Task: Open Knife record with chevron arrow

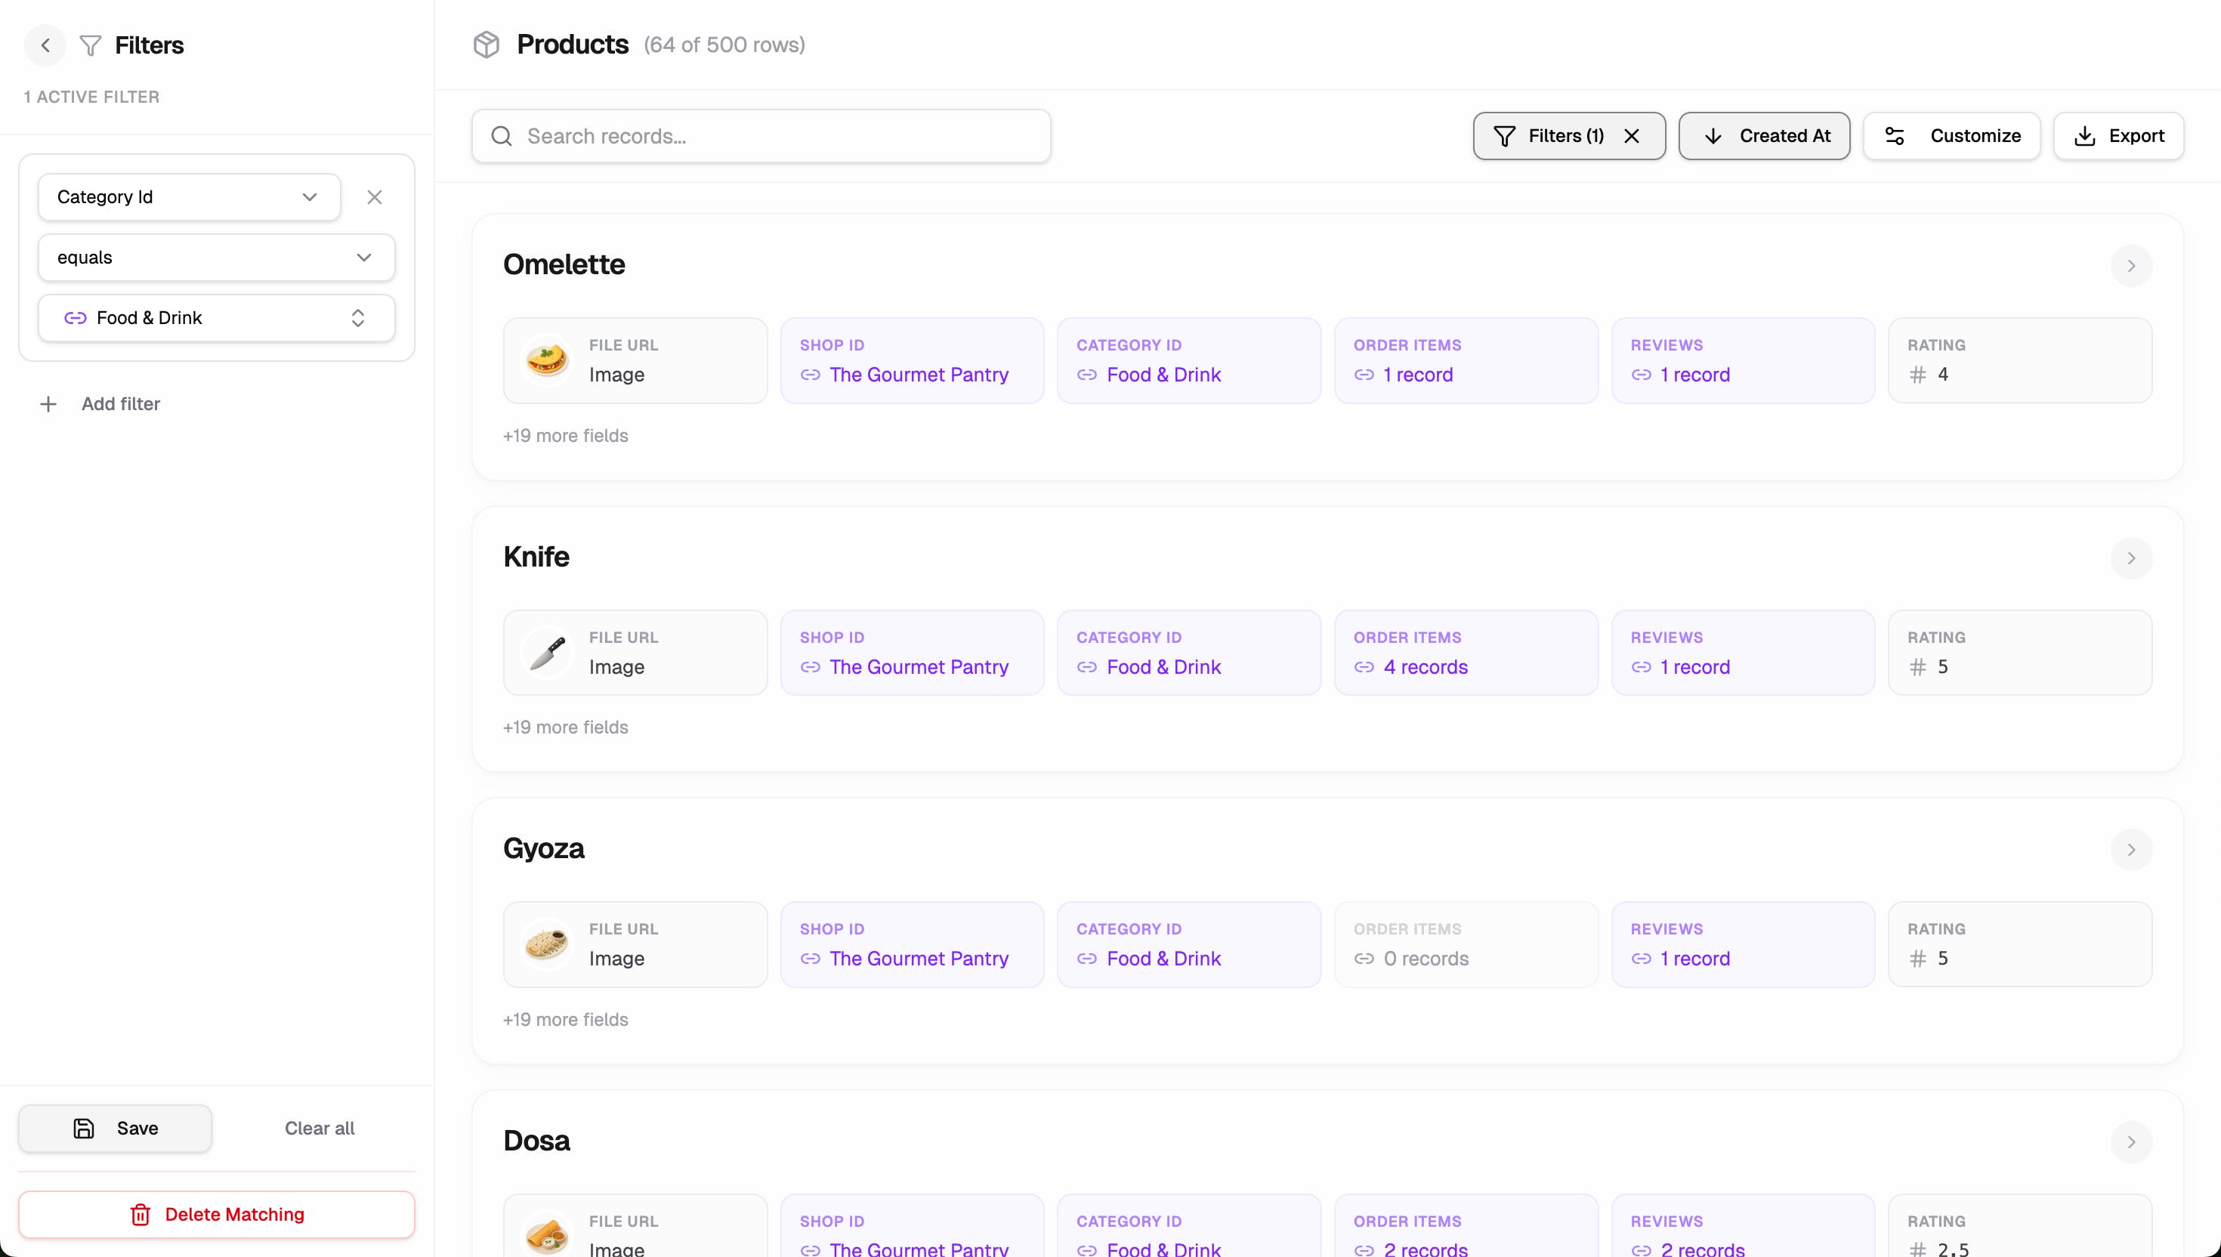Action: [x=2130, y=558]
